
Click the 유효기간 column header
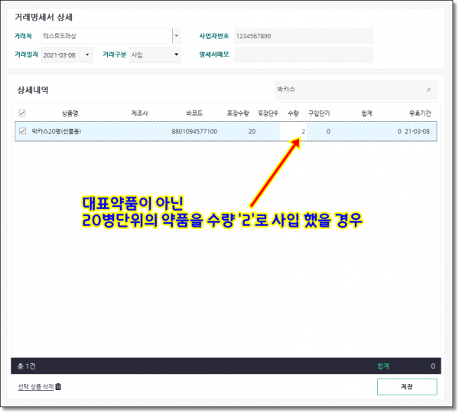420,113
